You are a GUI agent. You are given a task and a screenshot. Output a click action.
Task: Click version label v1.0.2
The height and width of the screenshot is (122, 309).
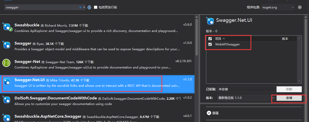click(x=187, y=98)
